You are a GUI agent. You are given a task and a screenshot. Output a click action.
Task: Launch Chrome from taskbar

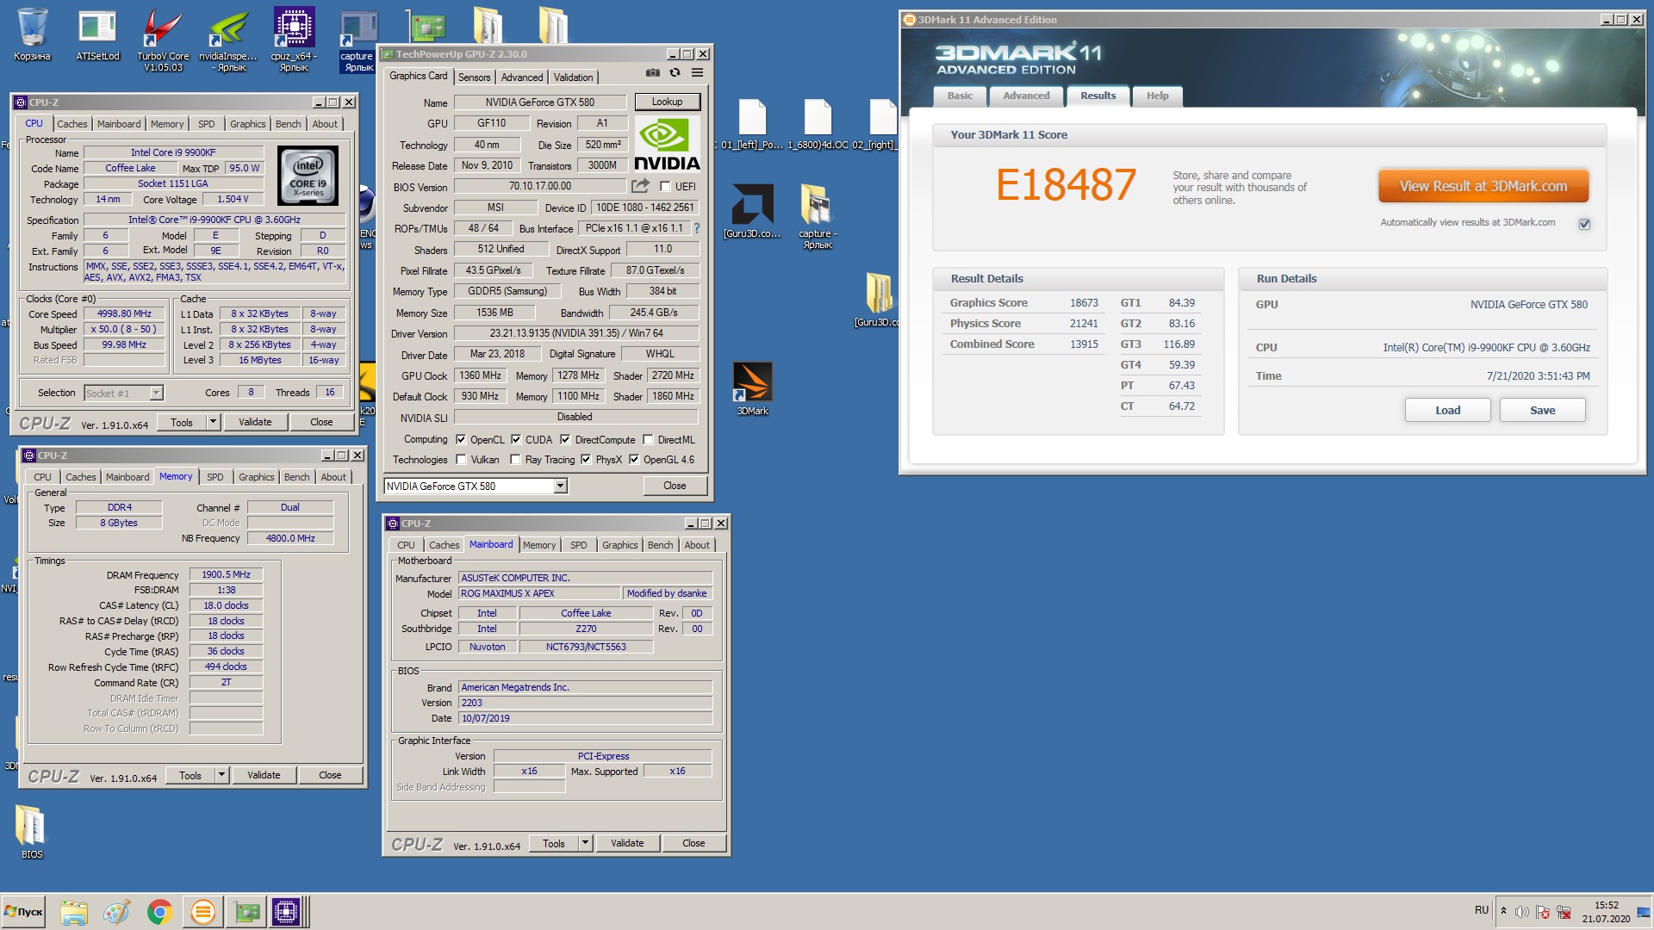[159, 911]
